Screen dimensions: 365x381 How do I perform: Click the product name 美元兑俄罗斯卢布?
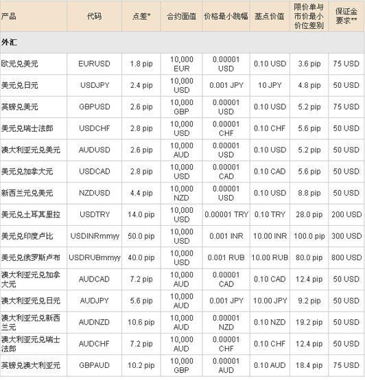click(x=31, y=257)
